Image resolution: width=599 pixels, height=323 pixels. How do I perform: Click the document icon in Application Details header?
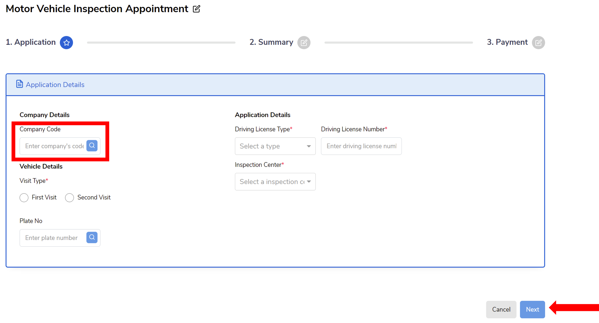coord(19,84)
